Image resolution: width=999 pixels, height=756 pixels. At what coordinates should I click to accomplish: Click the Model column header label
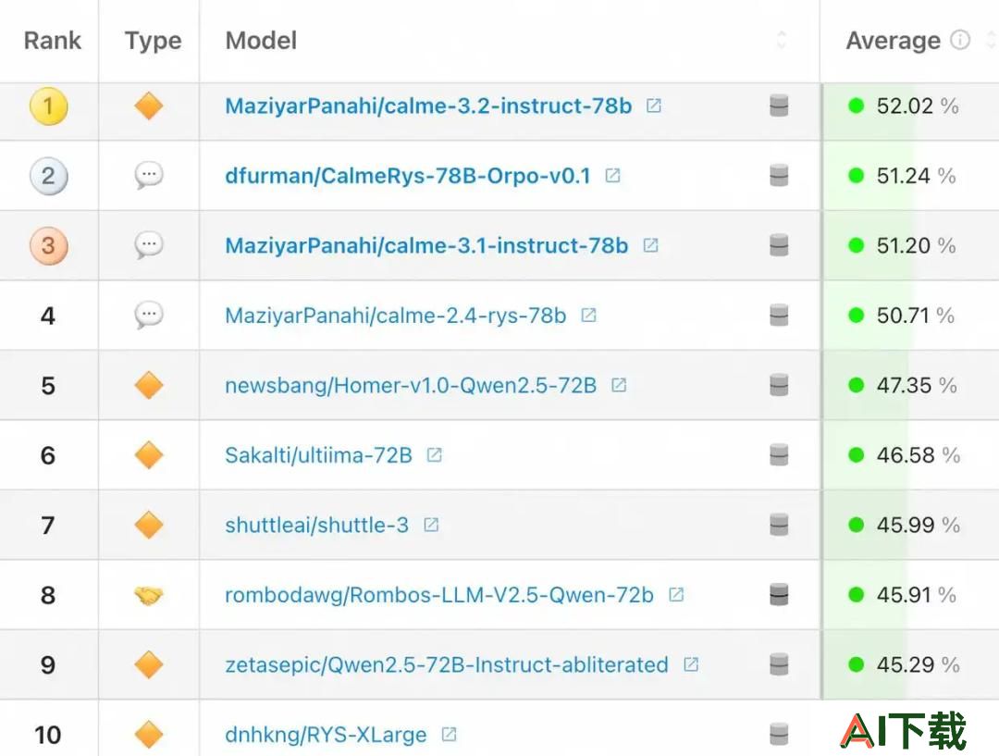point(261,41)
